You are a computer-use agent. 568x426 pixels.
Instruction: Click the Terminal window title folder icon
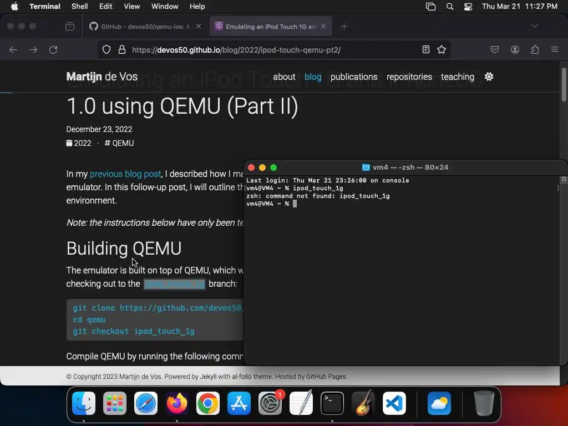tap(366, 168)
